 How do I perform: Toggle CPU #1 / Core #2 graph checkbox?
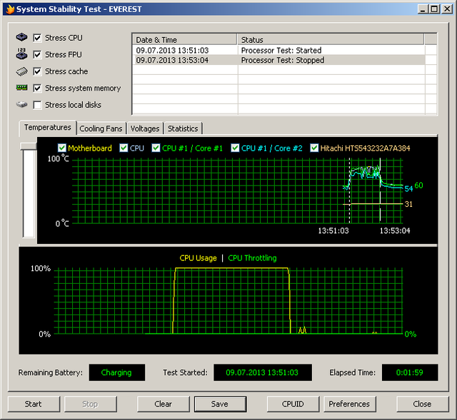(x=234, y=148)
